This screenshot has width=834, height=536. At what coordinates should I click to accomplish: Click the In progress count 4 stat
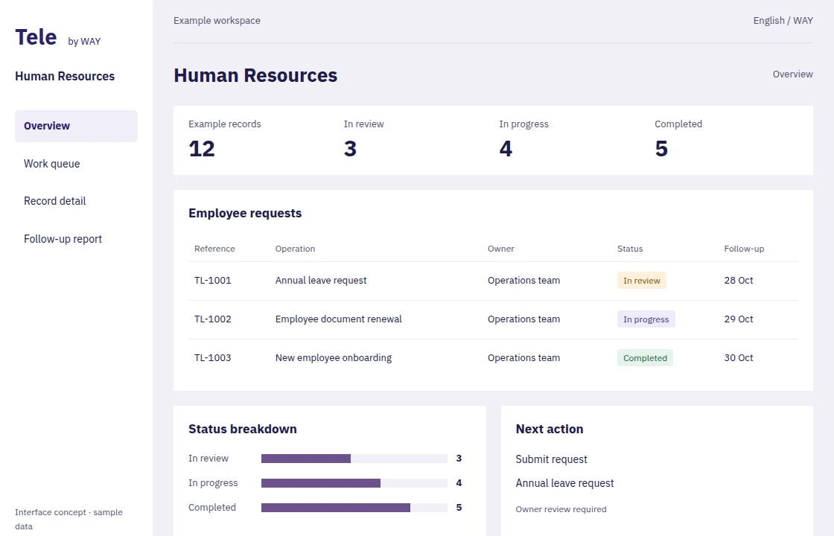click(523, 140)
